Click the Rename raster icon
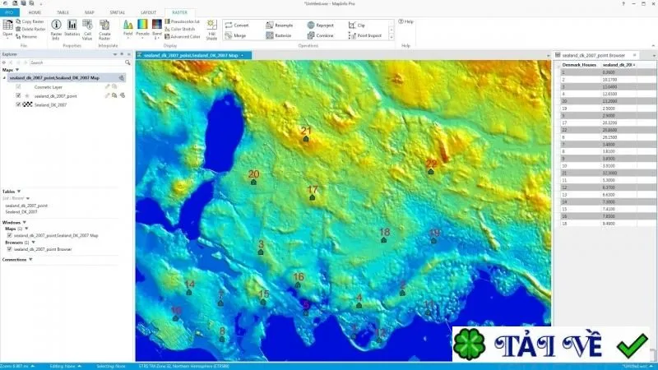 pyautogui.click(x=18, y=36)
